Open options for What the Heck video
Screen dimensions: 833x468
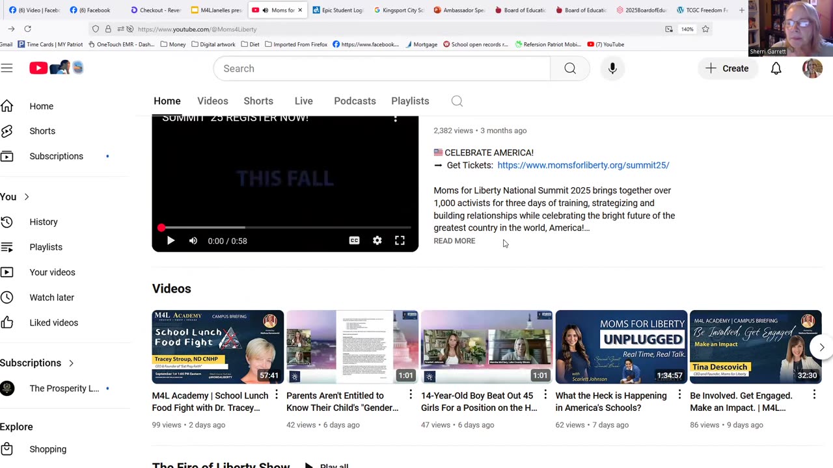coord(679,395)
